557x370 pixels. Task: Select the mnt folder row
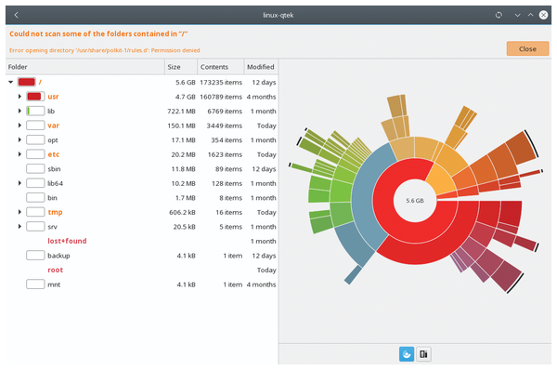[141, 284]
